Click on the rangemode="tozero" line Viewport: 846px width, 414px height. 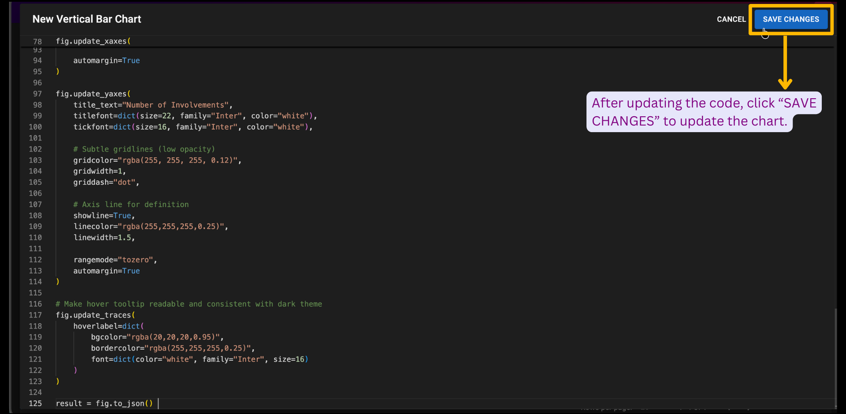point(115,260)
